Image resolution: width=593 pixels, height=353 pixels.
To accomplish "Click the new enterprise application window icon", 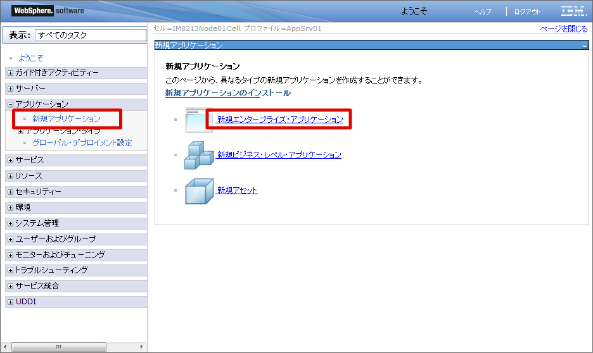I will click(x=199, y=120).
